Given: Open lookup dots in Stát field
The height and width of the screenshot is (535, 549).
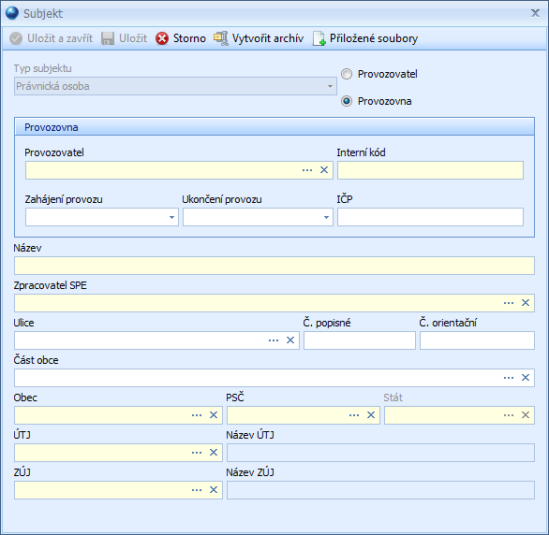Looking at the screenshot, I should 509,415.
